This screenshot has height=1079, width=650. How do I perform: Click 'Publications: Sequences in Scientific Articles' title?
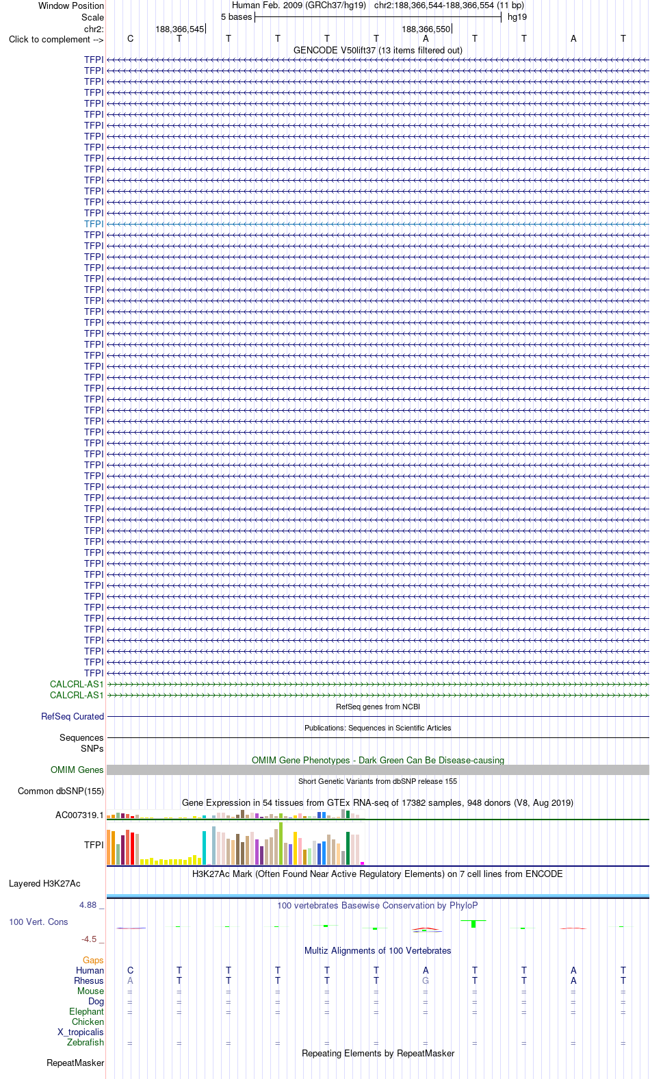(378, 728)
